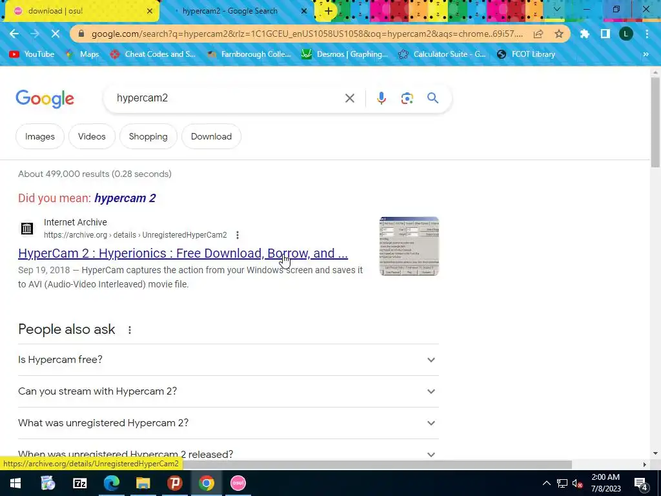Share this page icon in address bar
Viewport: 661px width, 496px height.
[538, 34]
